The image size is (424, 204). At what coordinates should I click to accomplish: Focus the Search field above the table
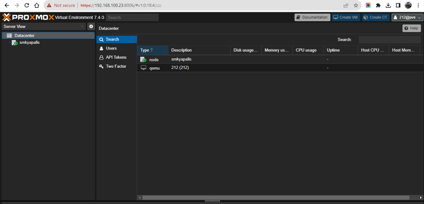390,40
